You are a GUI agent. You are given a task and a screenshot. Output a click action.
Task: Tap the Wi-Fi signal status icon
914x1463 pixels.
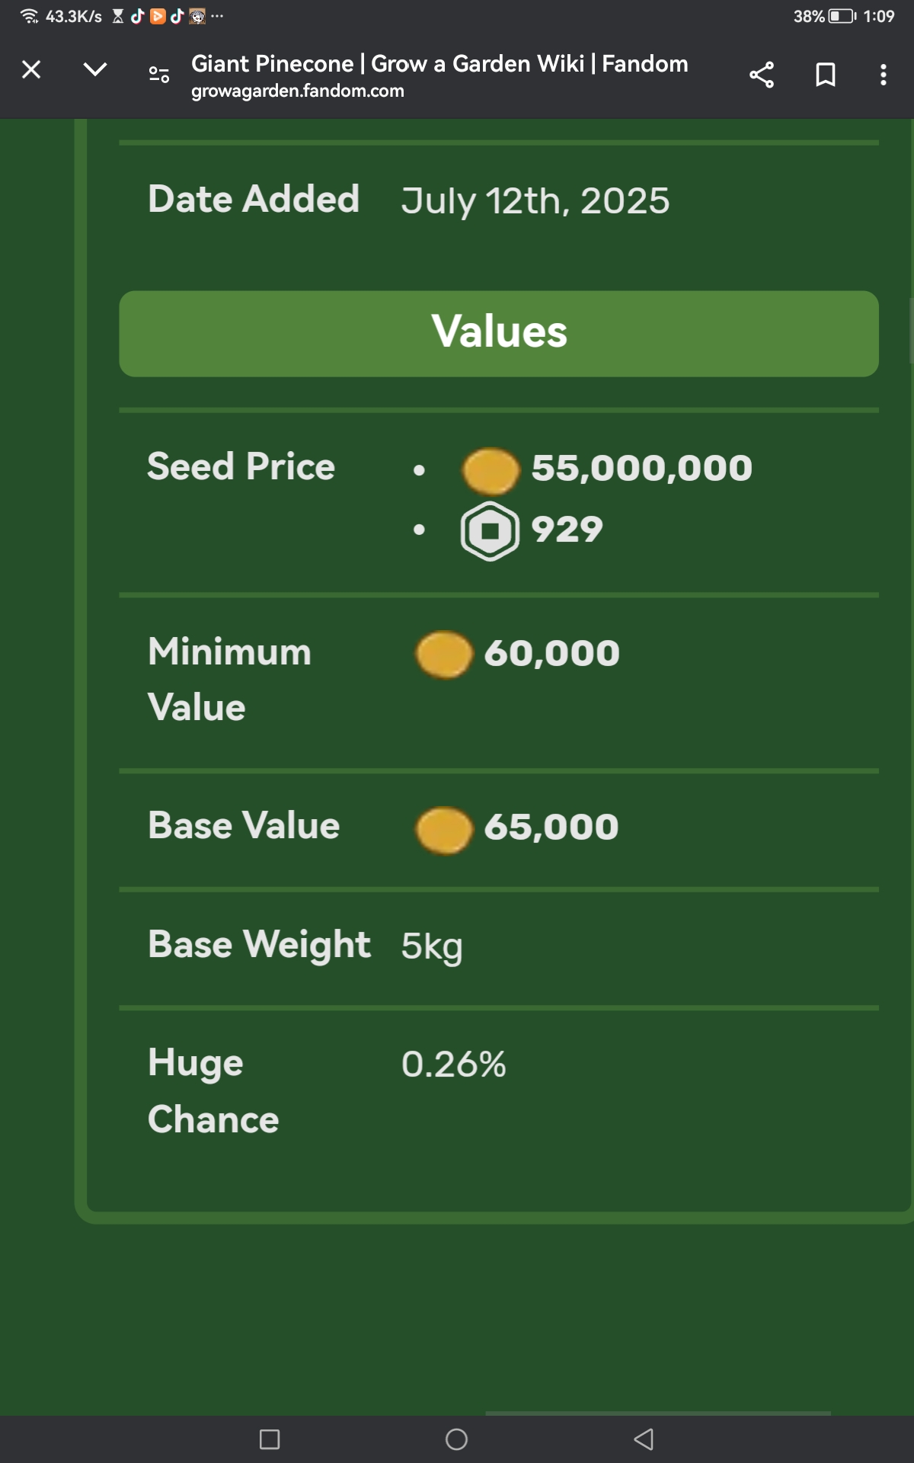click(x=29, y=16)
